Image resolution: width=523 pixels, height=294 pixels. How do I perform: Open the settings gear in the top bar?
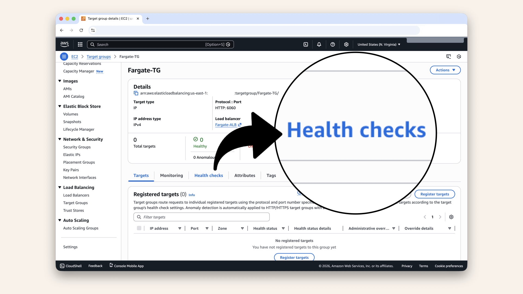coord(346,44)
